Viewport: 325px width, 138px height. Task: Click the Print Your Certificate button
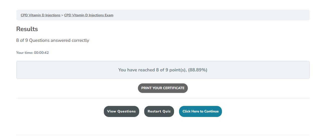click(x=163, y=88)
